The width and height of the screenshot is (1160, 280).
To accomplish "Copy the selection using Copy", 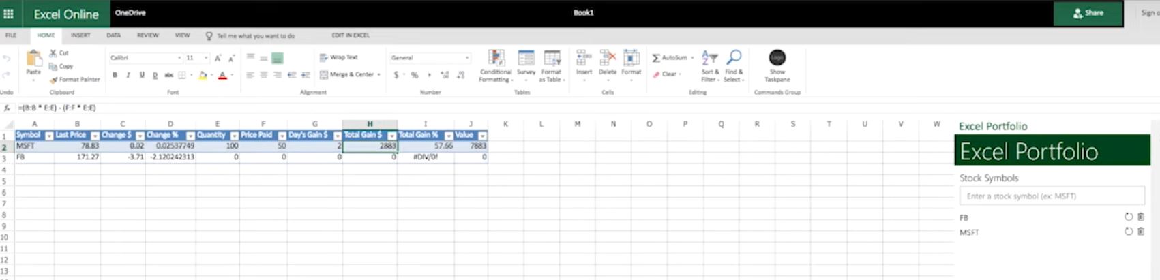I will tap(61, 66).
